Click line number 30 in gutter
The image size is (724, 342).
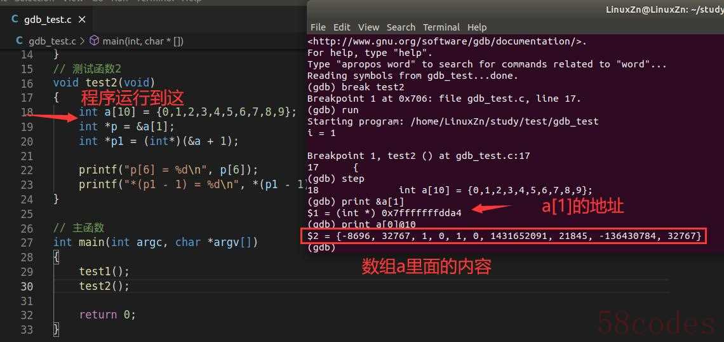(27, 286)
